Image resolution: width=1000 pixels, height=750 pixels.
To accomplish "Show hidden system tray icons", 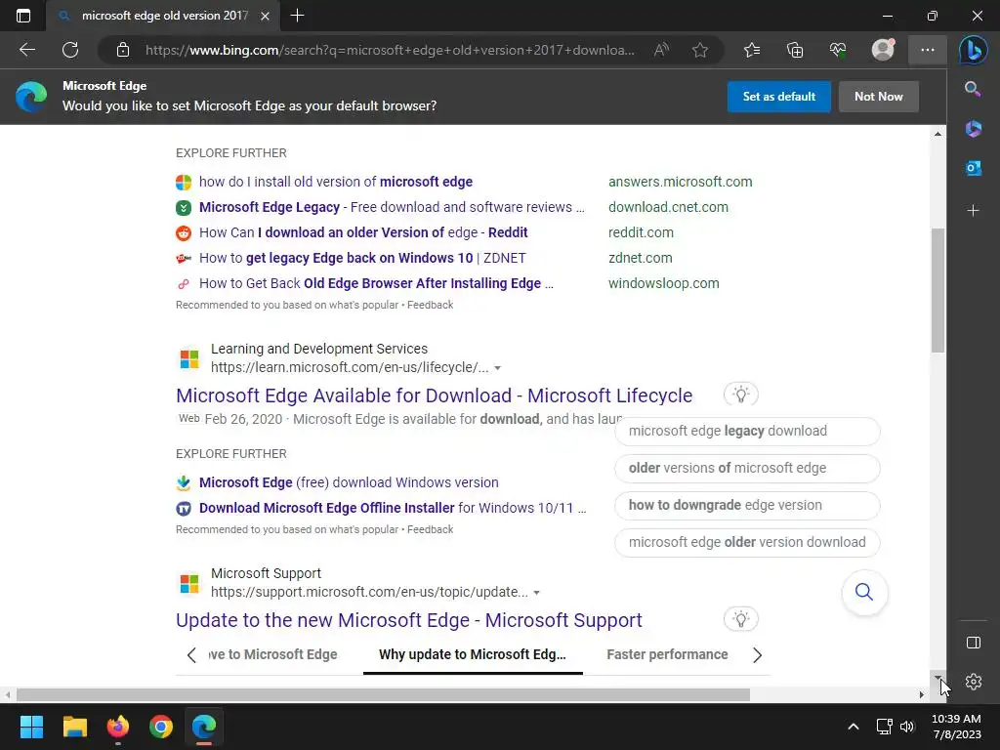I will [x=853, y=727].
